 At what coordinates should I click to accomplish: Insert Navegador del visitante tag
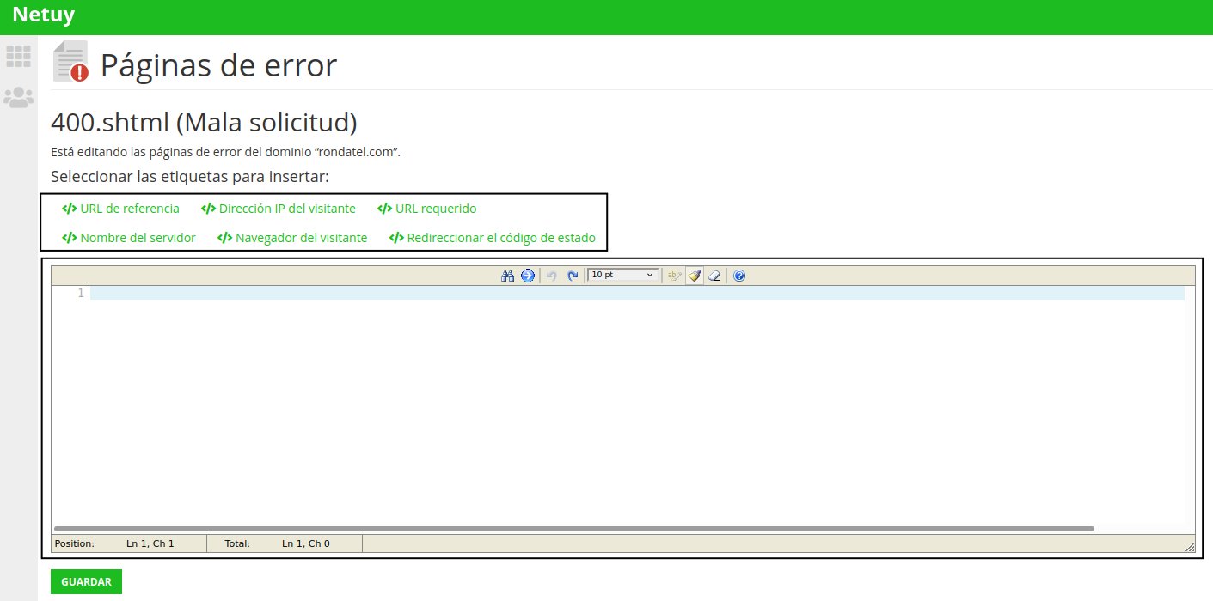point(292,238)
